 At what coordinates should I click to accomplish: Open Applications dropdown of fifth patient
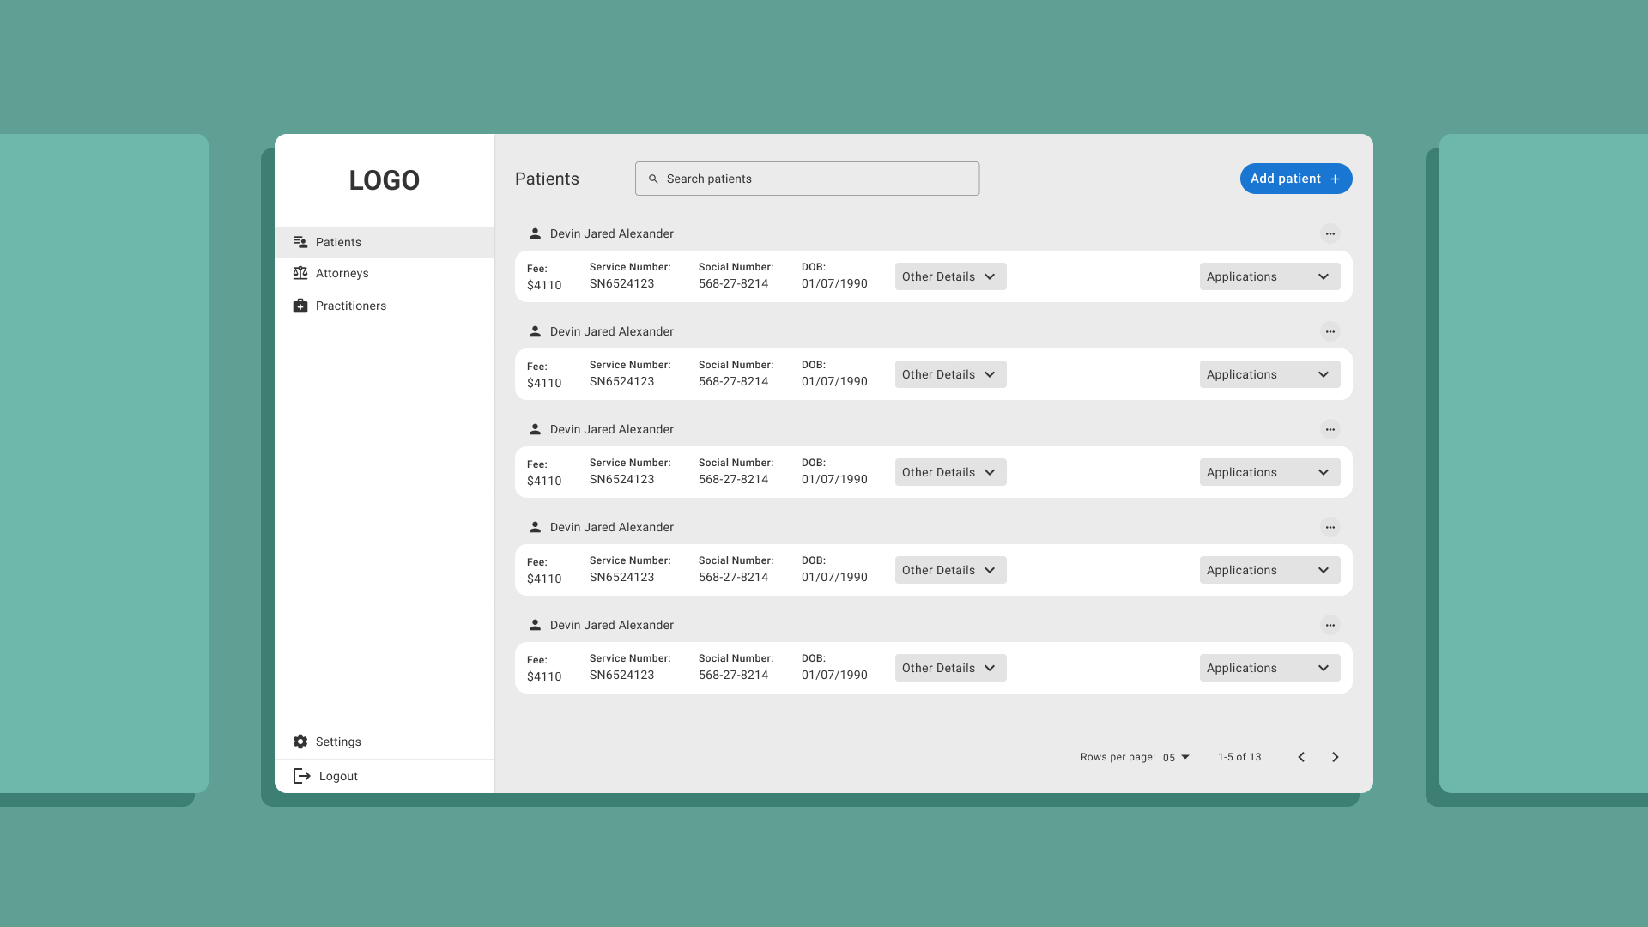click(1270, 668)
